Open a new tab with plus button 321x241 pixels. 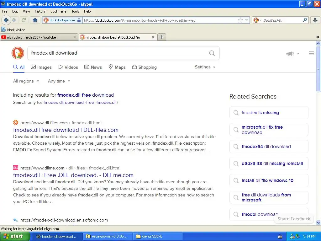[x=162, y=37]
